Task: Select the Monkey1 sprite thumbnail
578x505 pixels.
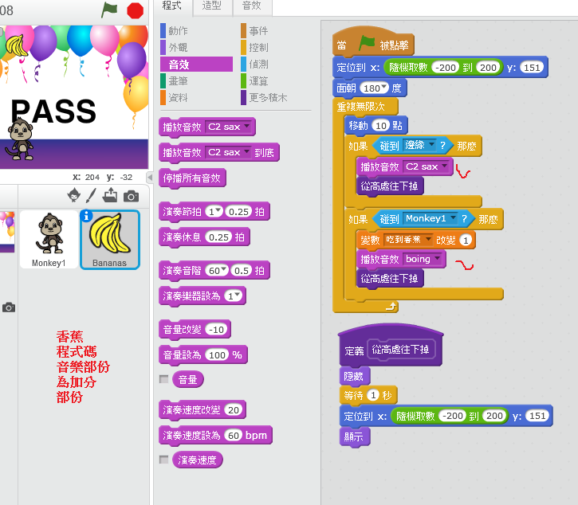Action: [49, 239]
